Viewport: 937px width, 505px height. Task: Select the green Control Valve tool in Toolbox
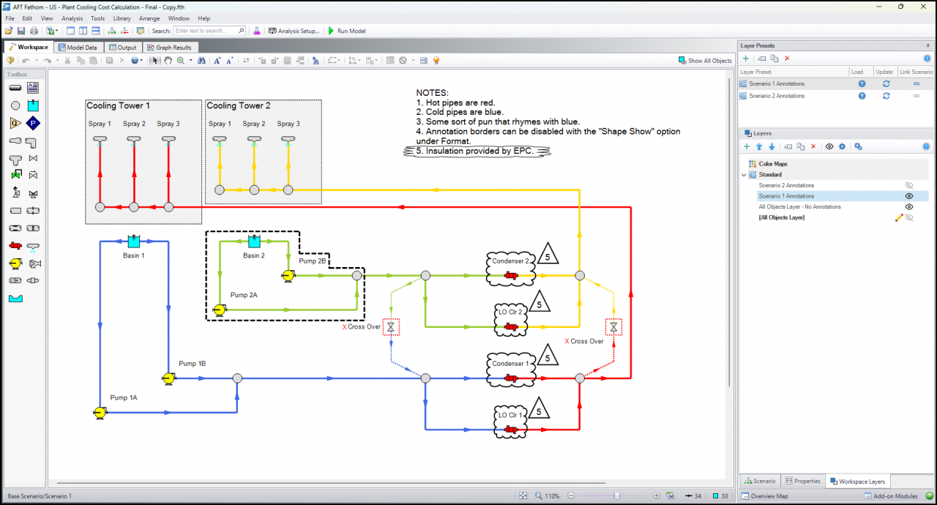[15, 176]
